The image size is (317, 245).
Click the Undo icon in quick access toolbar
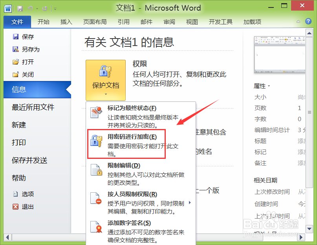pos(30,9)
